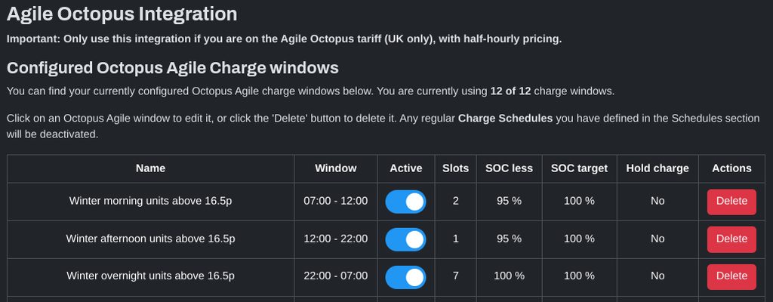Viewport: 773px width, 302px height.
Task: Click the 12:00 - 22:00 window cell
Action: click(335, 239)
